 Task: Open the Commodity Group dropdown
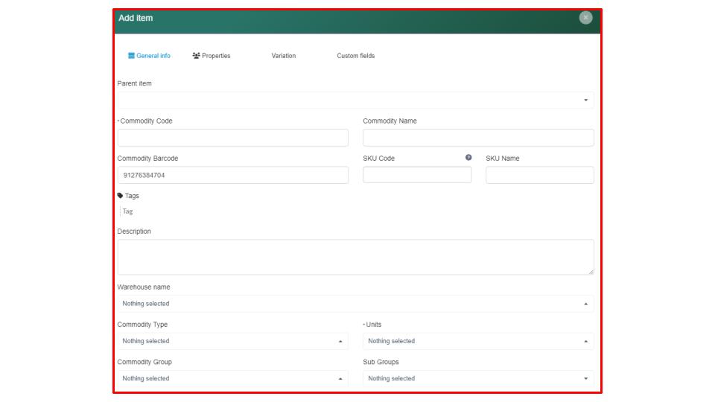[232, 378]
